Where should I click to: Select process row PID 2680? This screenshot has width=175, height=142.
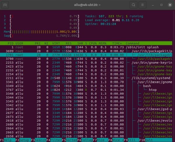[x=86, y=124]
